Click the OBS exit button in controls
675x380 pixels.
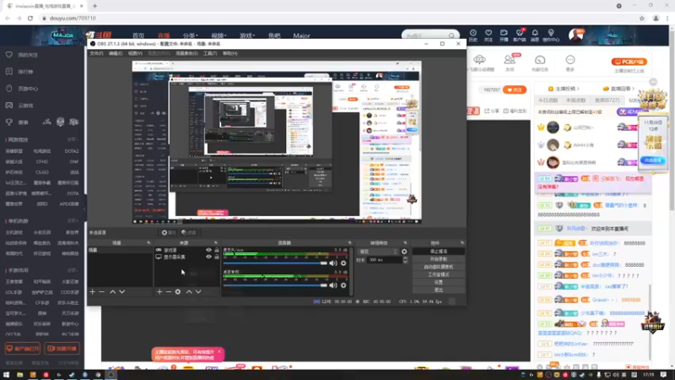pyautogui.click(x=438, y=290)
